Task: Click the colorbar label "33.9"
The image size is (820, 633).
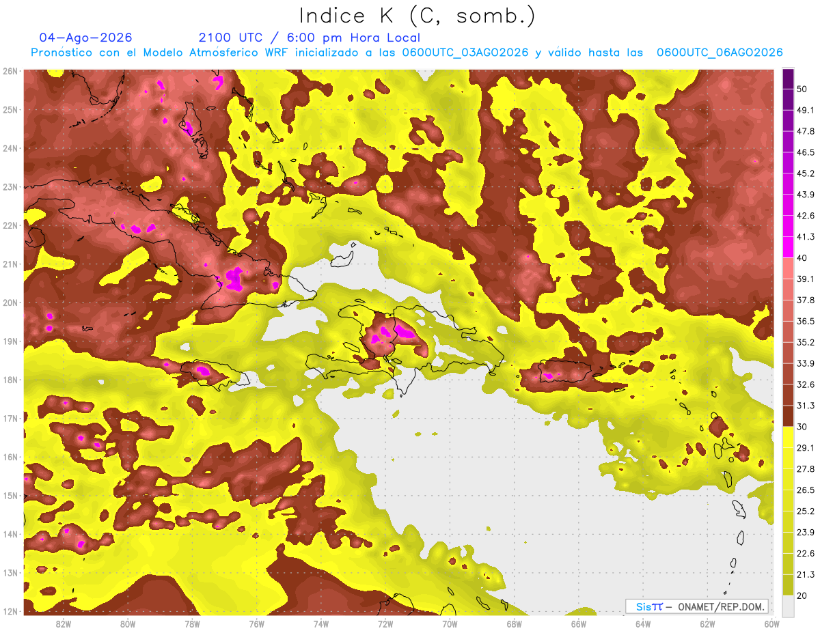Action: [x=806, y=363]
